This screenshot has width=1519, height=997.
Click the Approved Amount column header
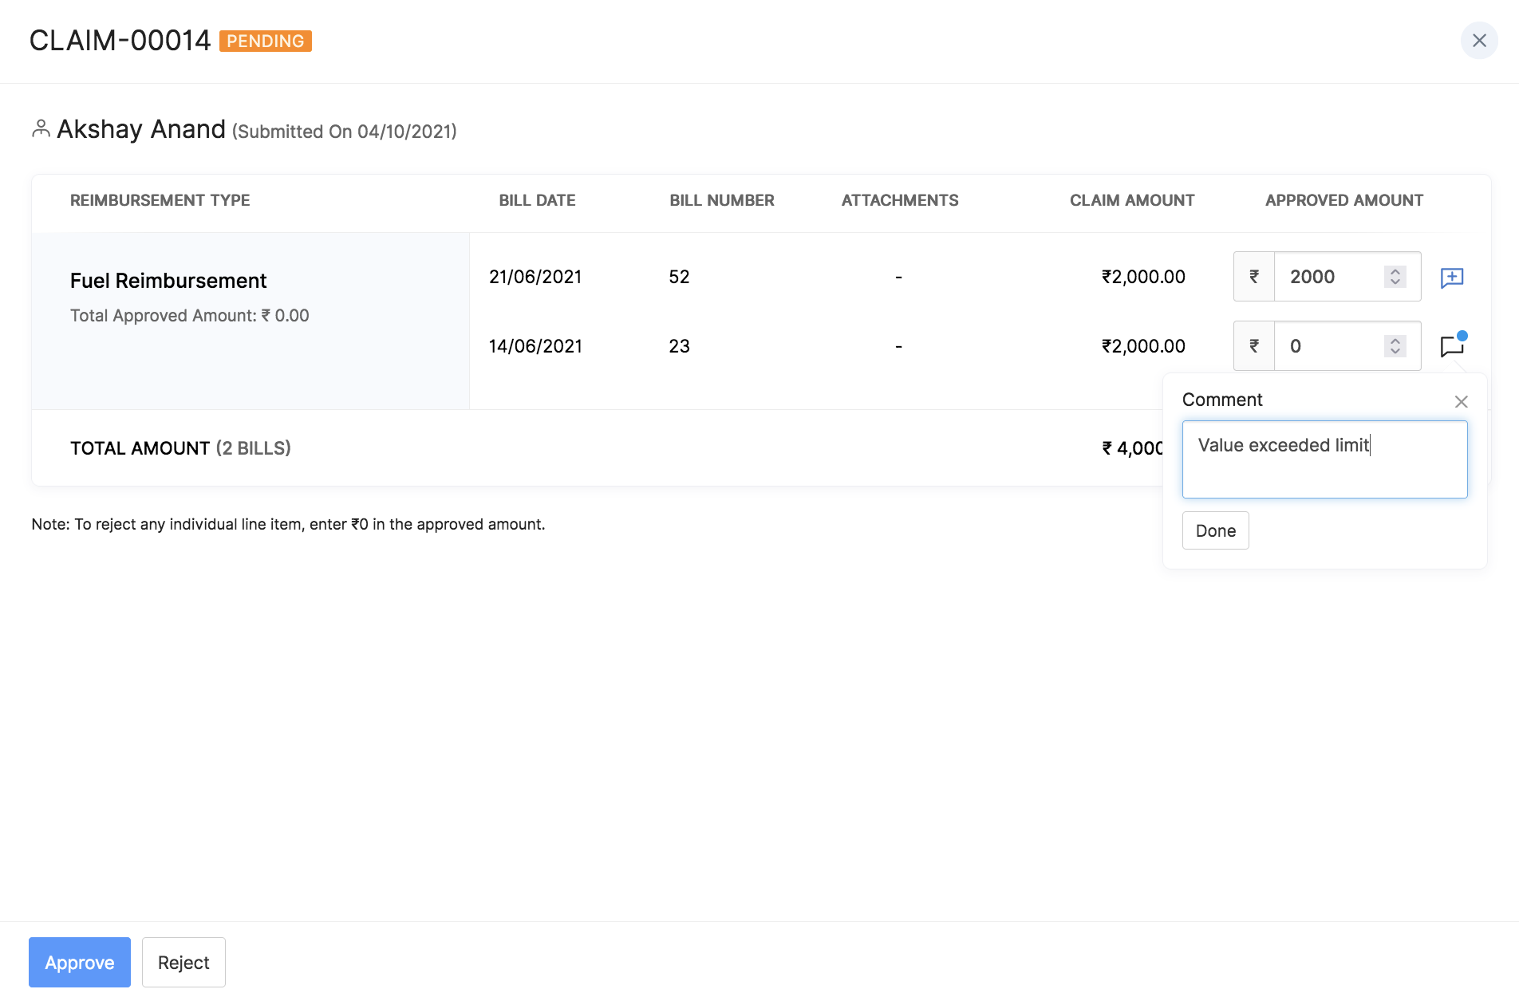coord(1343,200)
